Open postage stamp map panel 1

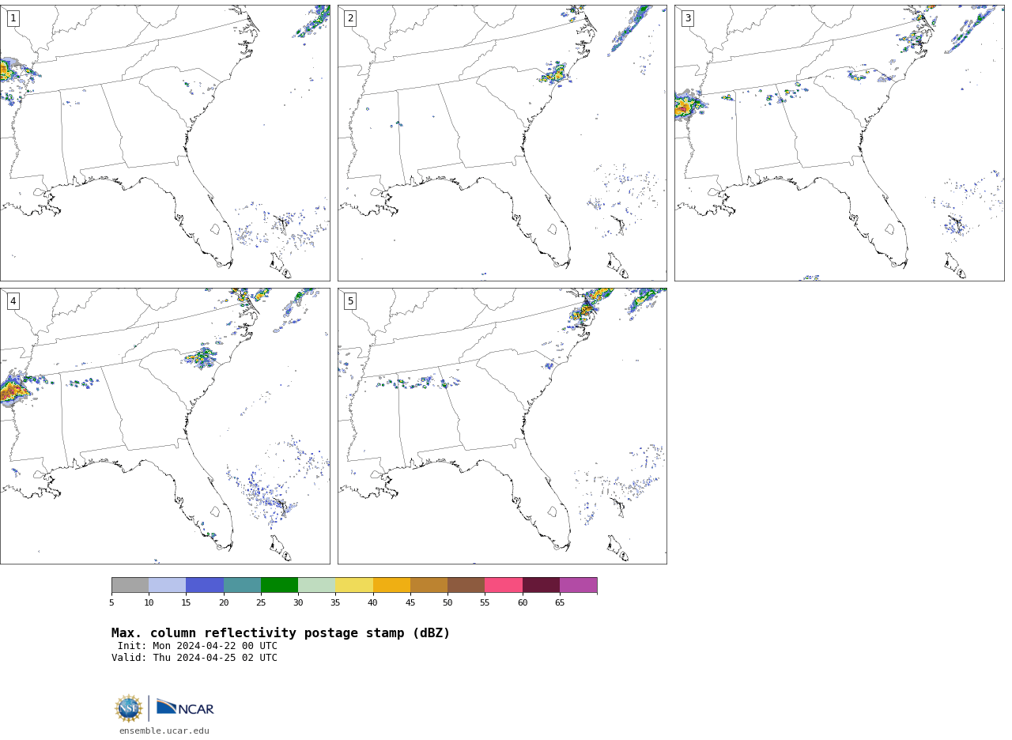[x=165, y=143]
